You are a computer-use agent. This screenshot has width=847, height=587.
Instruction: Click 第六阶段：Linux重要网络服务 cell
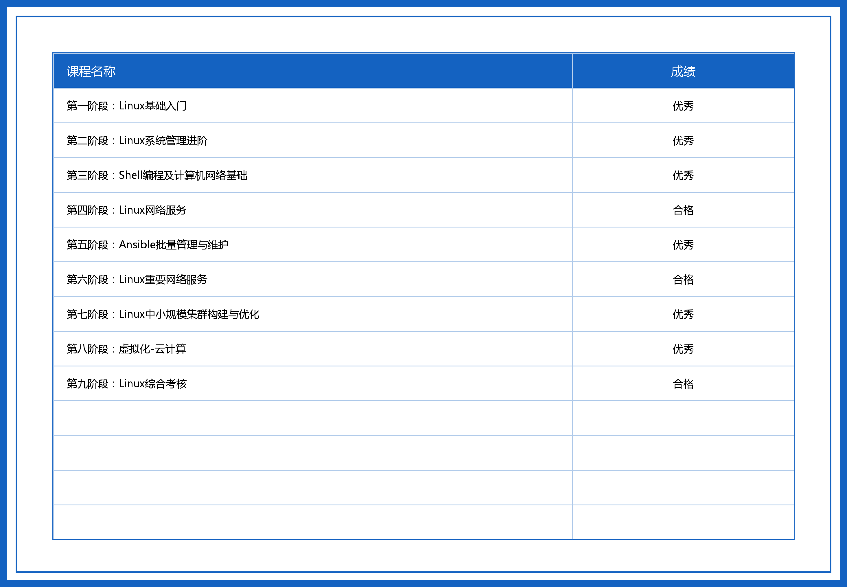pos(137,280)
